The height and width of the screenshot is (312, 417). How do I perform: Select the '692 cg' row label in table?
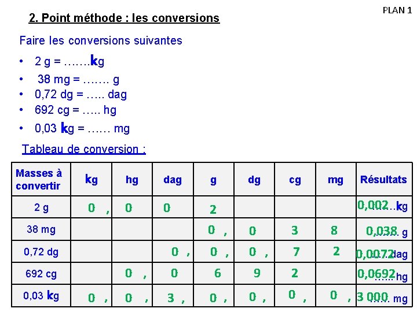point(41,273)
